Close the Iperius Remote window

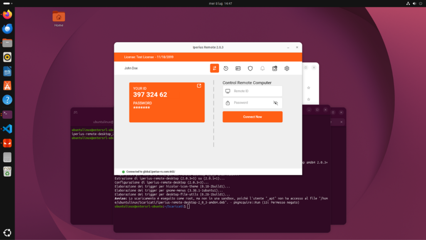[x=297, y=47]
